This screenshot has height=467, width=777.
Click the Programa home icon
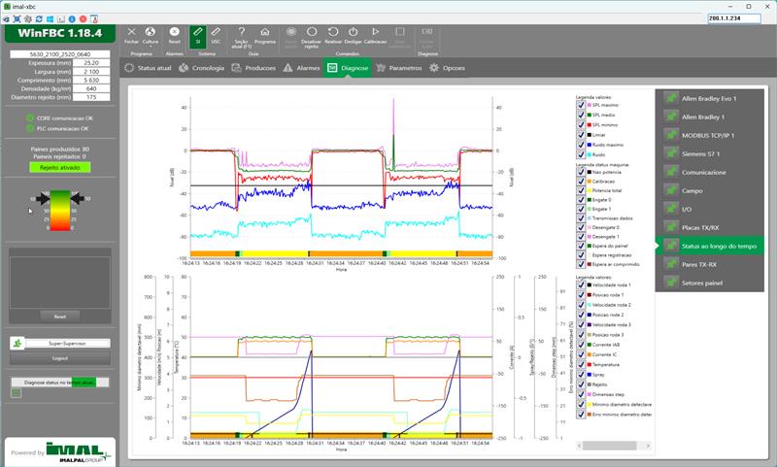[265, 33]
